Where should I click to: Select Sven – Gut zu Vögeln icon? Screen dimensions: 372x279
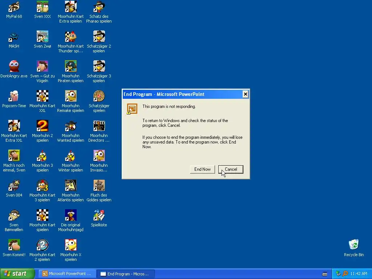43,66
